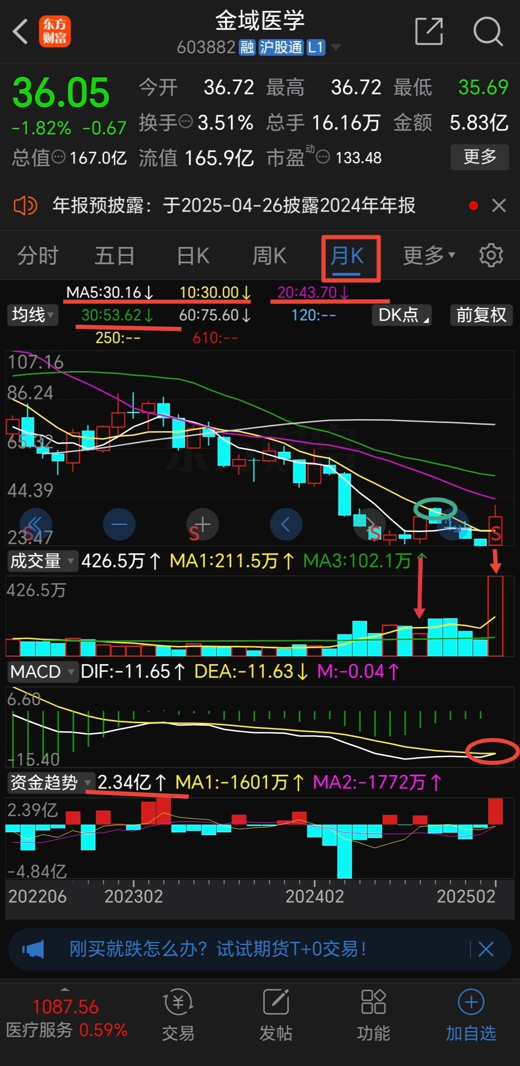Screen dimensions: 520x1066
Task: Open the 资金趋势 indicator dropdown
Action: click(x=50, y=782)
